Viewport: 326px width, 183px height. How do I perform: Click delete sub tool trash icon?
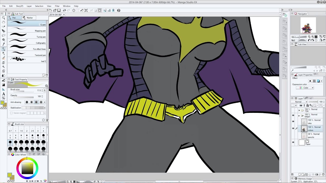(47, 75)
